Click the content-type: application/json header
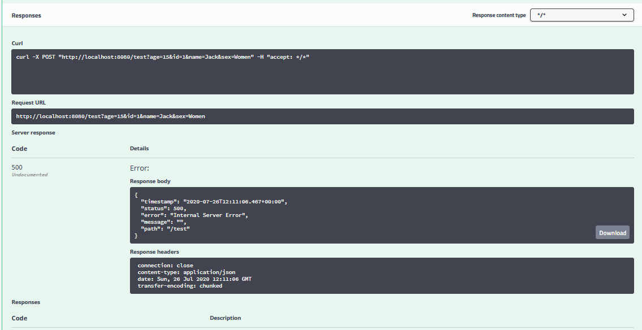This screenshot has width=642, height=330. [x=186, y=272]
